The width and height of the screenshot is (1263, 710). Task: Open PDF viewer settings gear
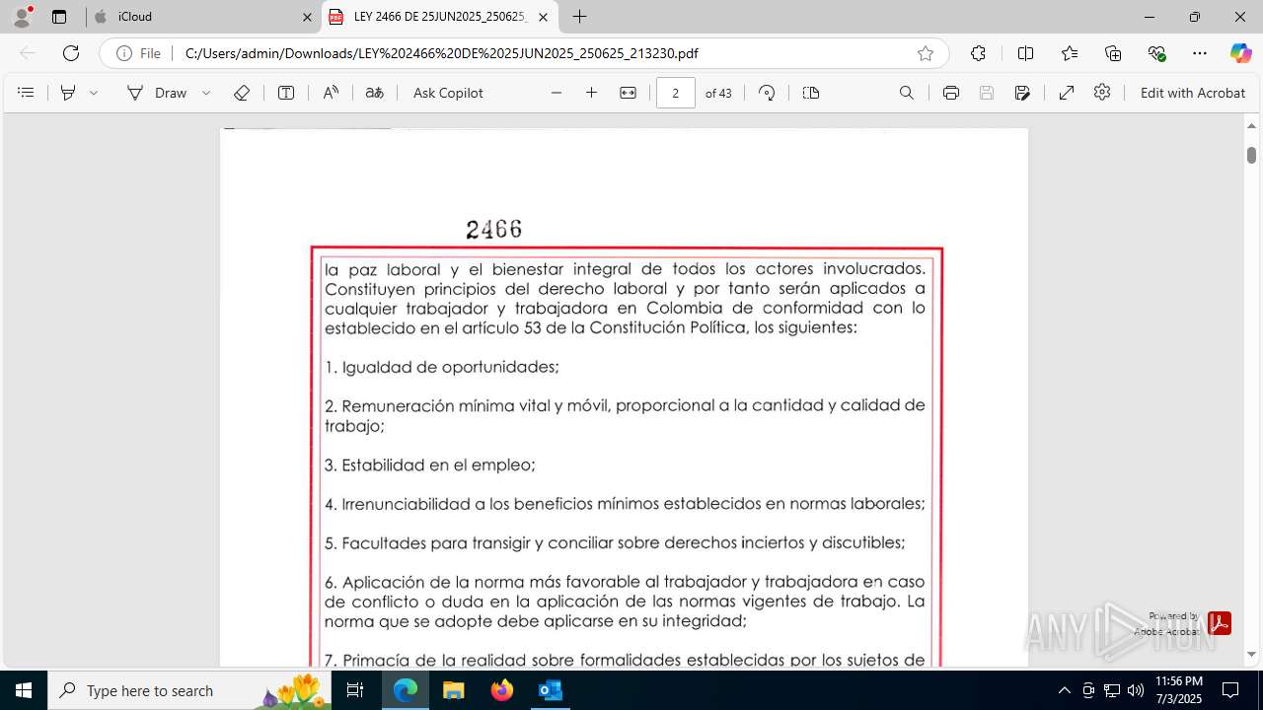click(x=1102, y=93)
